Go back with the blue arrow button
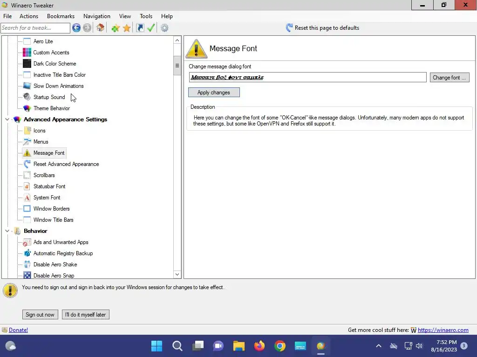This screenshot has width=477, height=357. coord(76,28)
